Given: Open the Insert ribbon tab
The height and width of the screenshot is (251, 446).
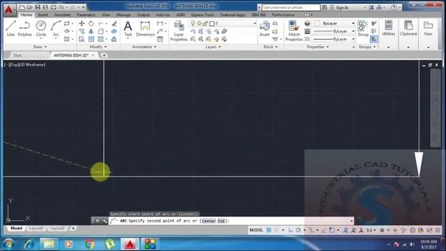Looking at the screenshot, I should pyautogui.click(x=43, y=15).
